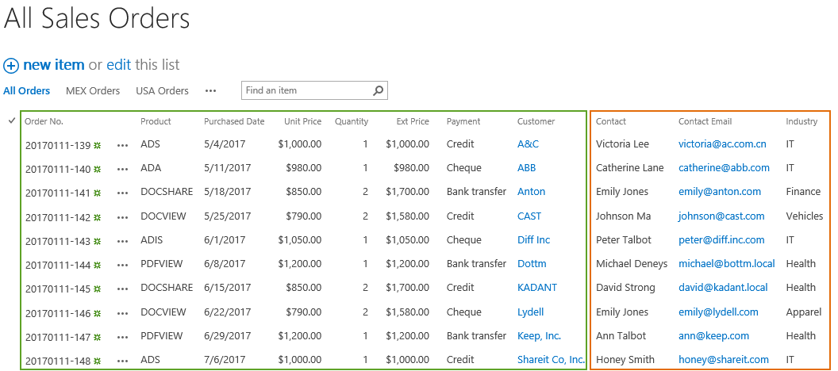Open customer Diff Inc link
This screenshot has height=371, width=838.
(x=533, y=240)
